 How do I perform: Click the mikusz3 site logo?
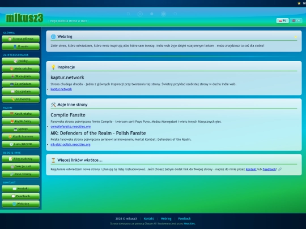pyautogui.click(x=24, y=18)
